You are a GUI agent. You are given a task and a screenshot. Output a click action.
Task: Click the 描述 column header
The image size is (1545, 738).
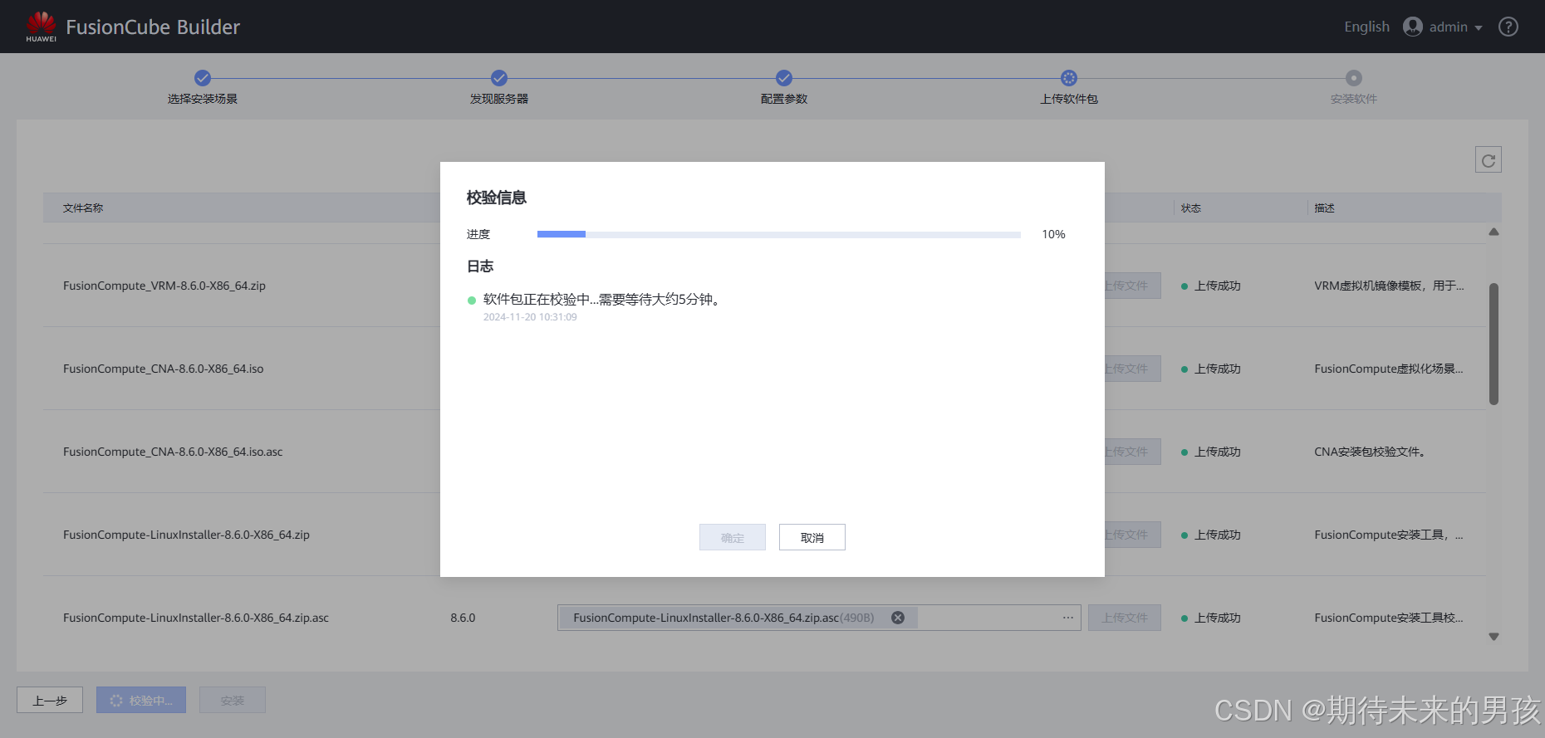pyautogui.click(x=1324, y=208)
